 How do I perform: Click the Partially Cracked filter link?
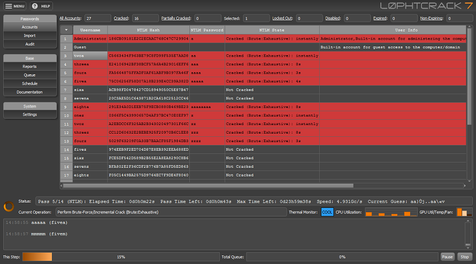pos(176,18)
